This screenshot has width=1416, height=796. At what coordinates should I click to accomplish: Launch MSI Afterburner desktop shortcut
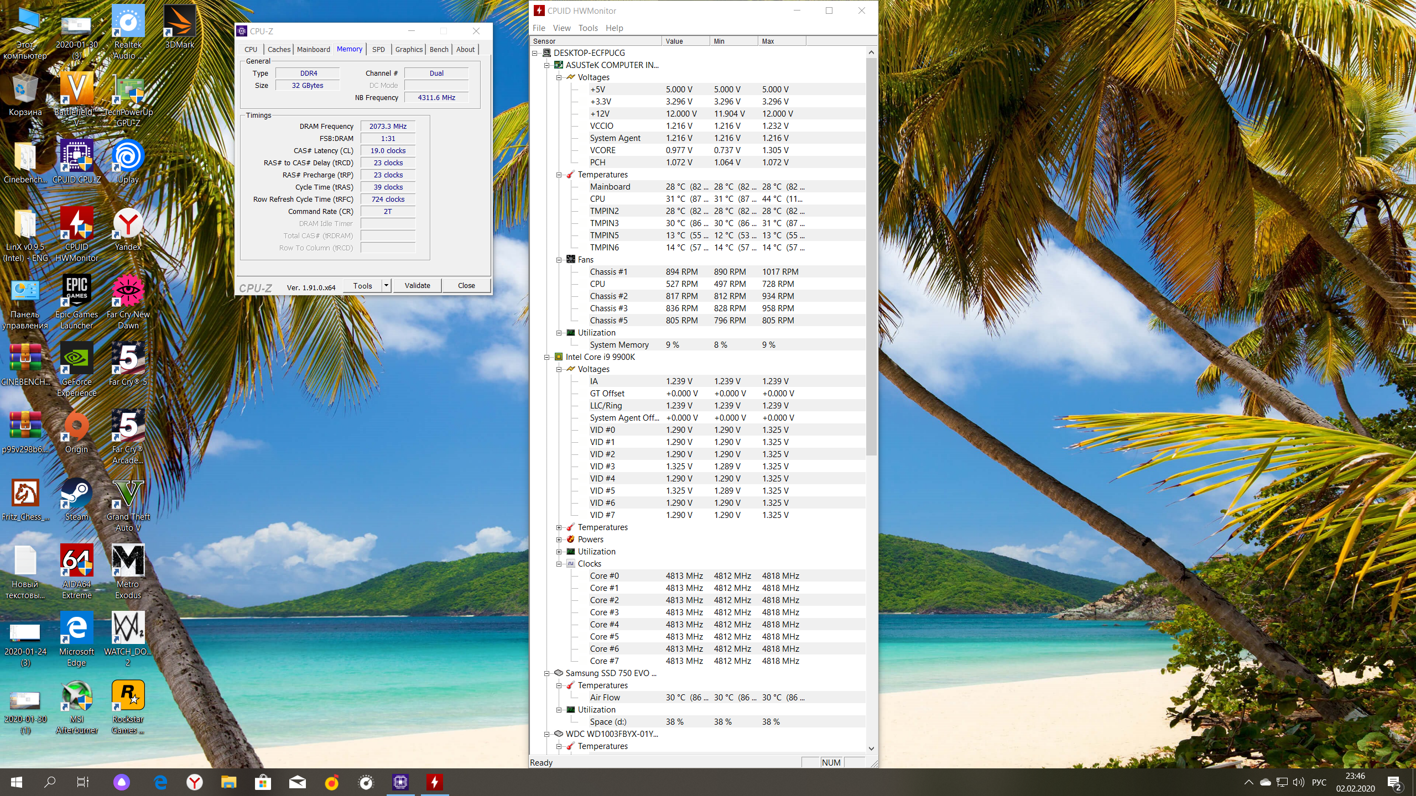(x=76, y=697)
